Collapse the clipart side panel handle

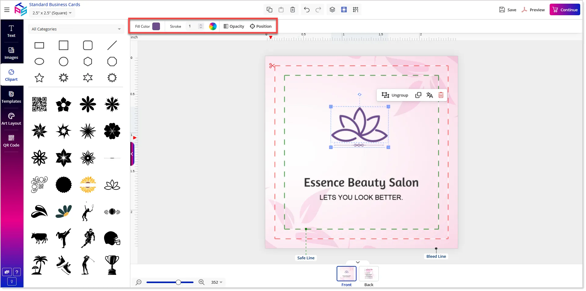pyautogui.click(x=132, y=154)
